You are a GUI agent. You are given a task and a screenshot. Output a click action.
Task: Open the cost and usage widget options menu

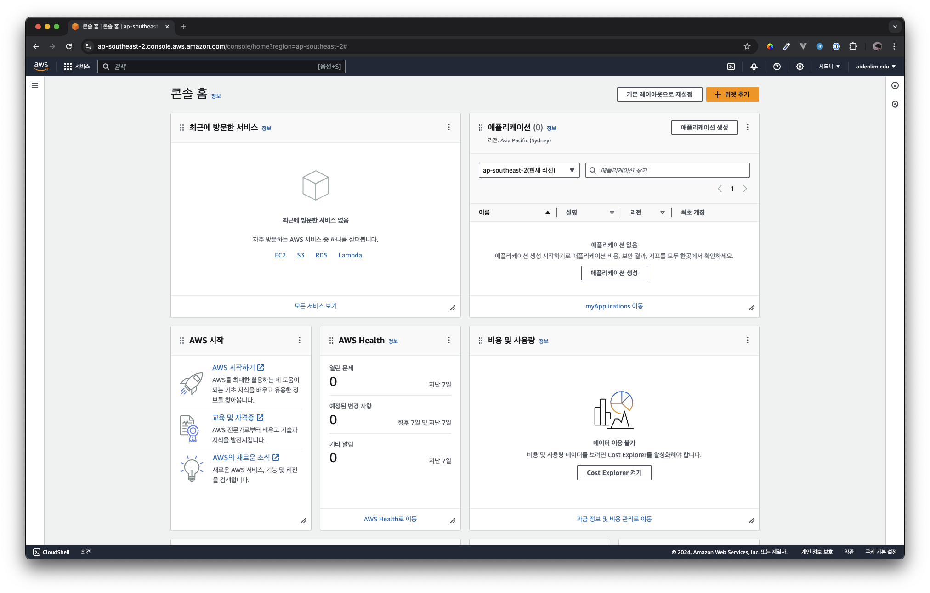coord(748,340)
